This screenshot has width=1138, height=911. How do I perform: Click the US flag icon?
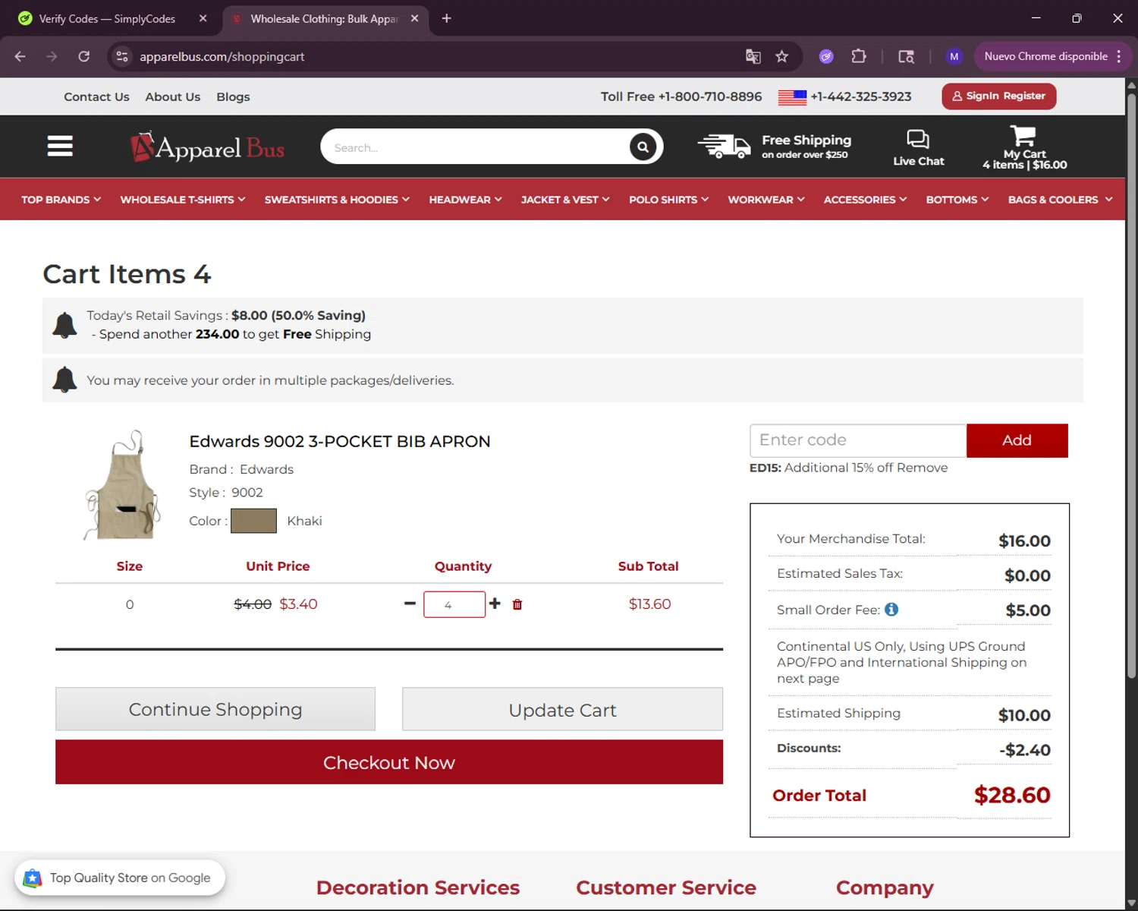point(792,97)
